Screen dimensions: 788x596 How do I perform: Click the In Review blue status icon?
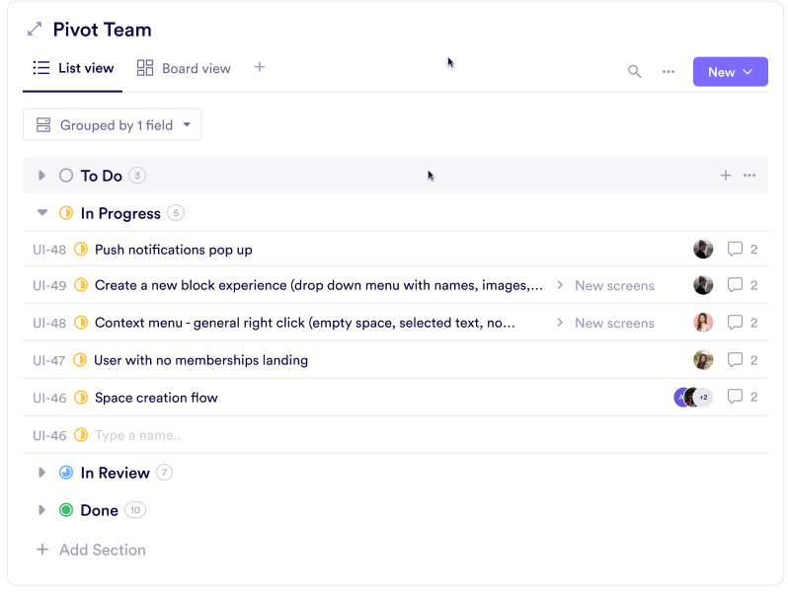[x=66, y=473]
